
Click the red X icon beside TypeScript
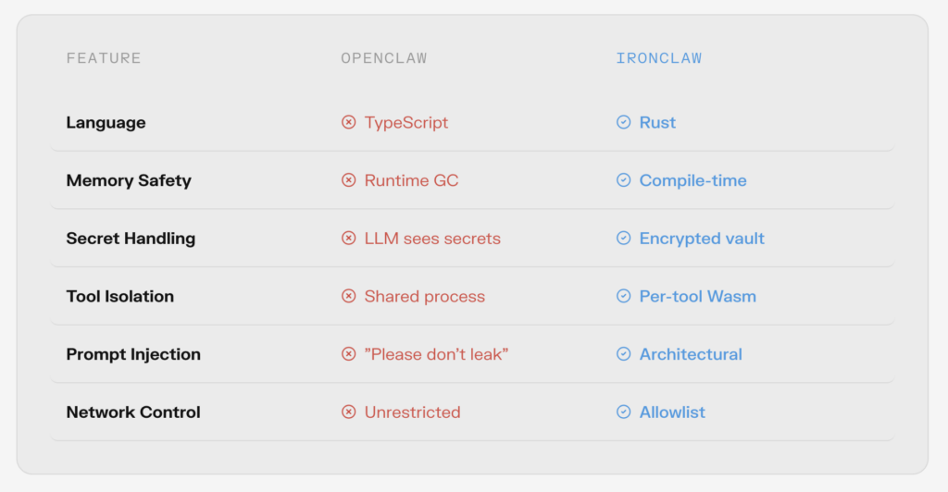click(348, 122)
